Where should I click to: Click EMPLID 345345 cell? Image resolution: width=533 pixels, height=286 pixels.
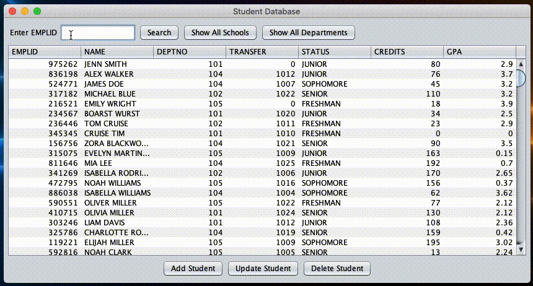point(45,134)
